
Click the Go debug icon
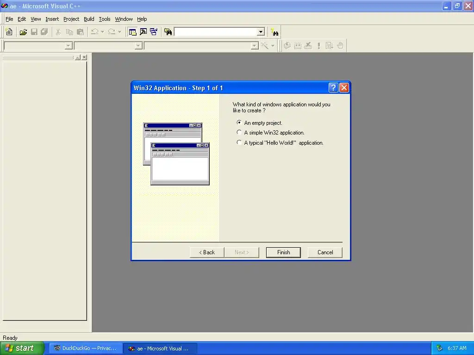[329, 46]
